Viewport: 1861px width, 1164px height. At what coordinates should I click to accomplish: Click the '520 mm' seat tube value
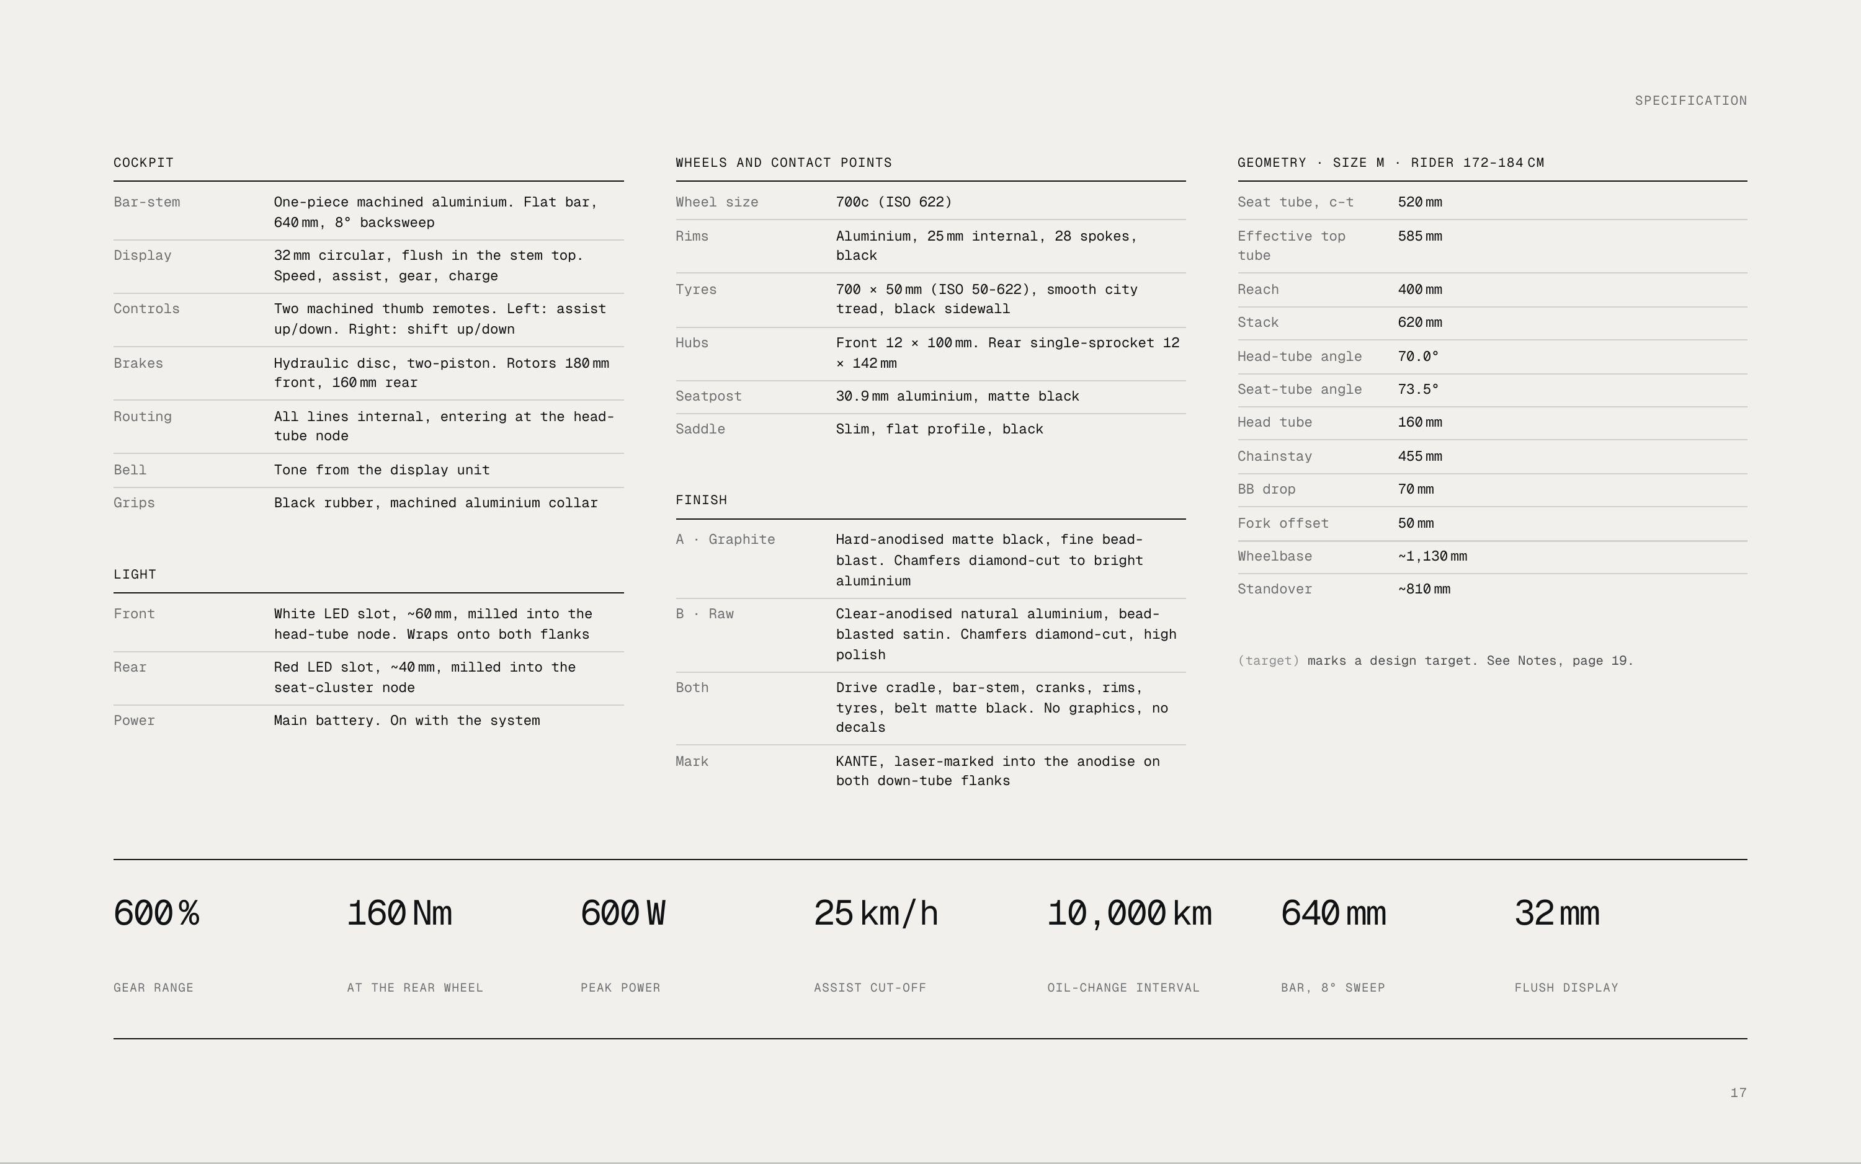1421,202
